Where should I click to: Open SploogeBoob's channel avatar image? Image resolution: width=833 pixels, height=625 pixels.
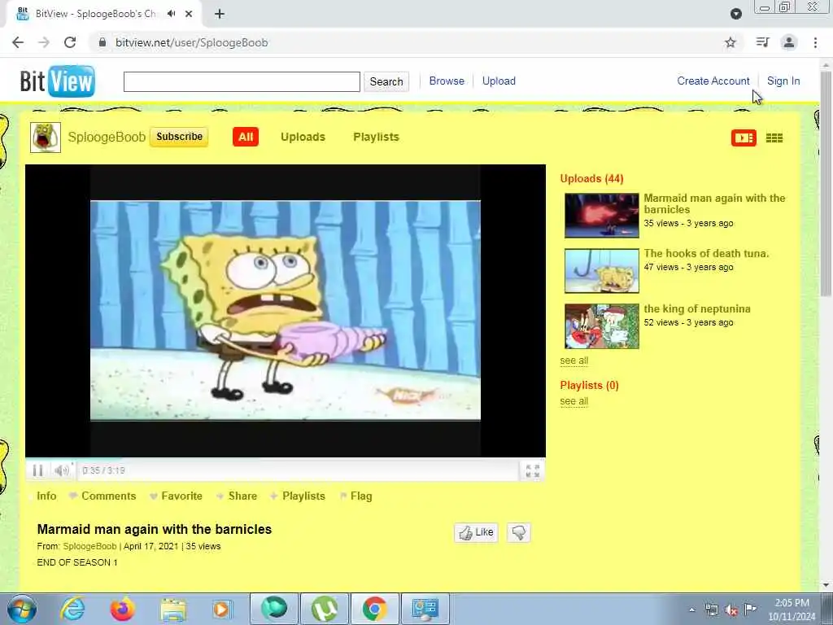pyautogui.click(x=46, y=137)
